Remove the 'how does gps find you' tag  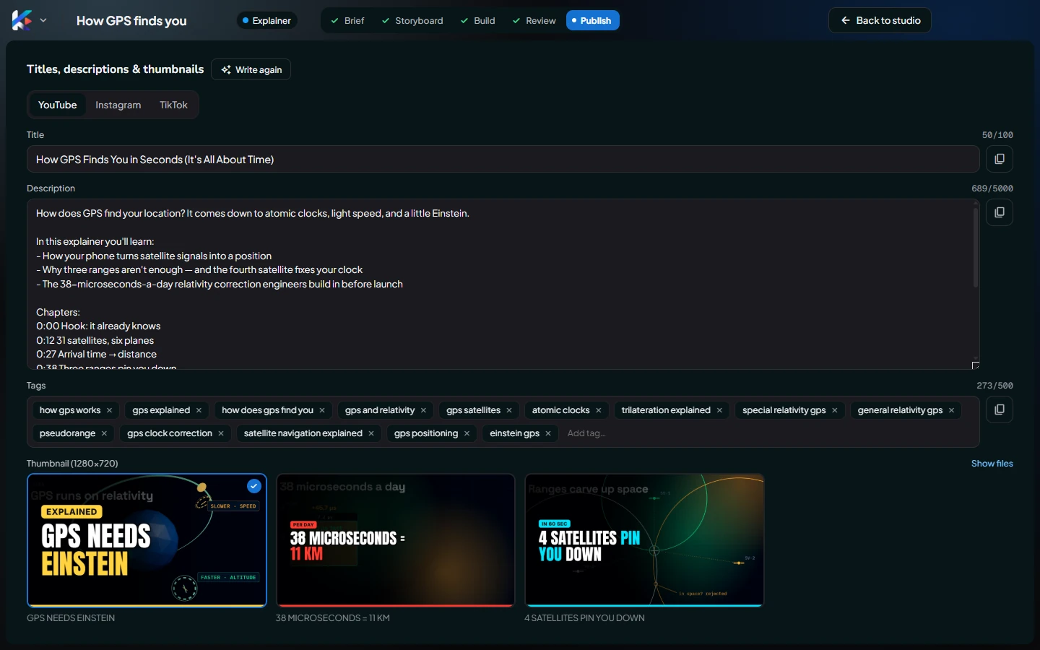point(322,410)
